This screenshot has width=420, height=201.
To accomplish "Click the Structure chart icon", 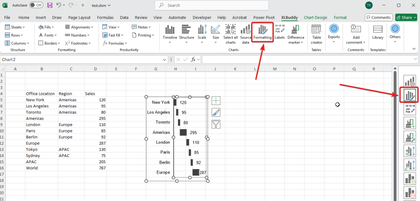I will tap(186, 32).
